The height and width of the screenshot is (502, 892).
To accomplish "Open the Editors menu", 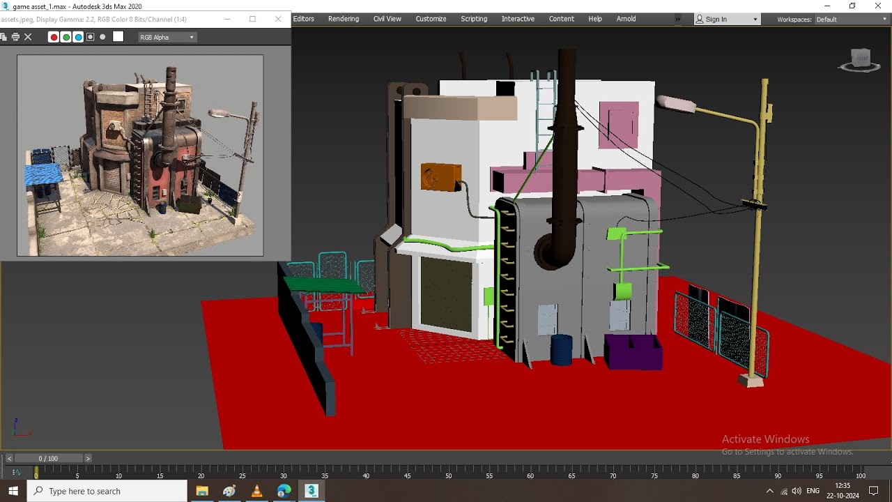I will (x=304, y=19).
